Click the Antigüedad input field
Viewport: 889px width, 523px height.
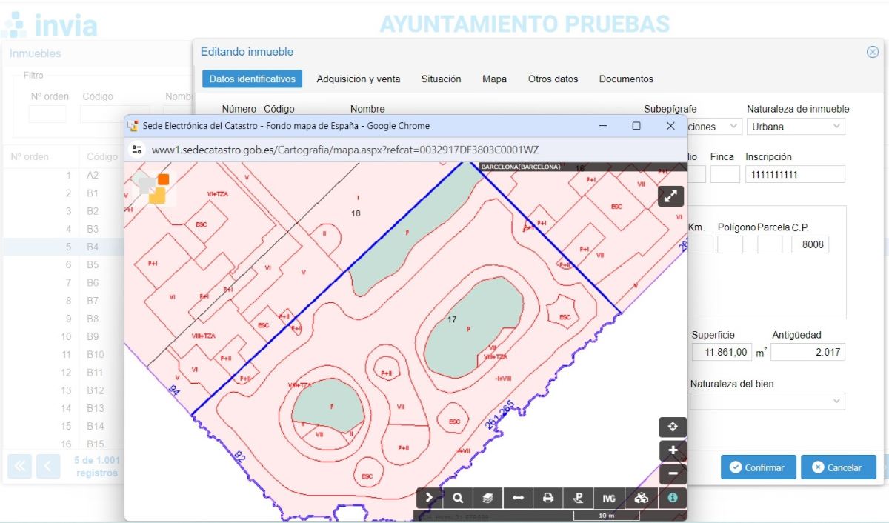(x=808, y=352)
